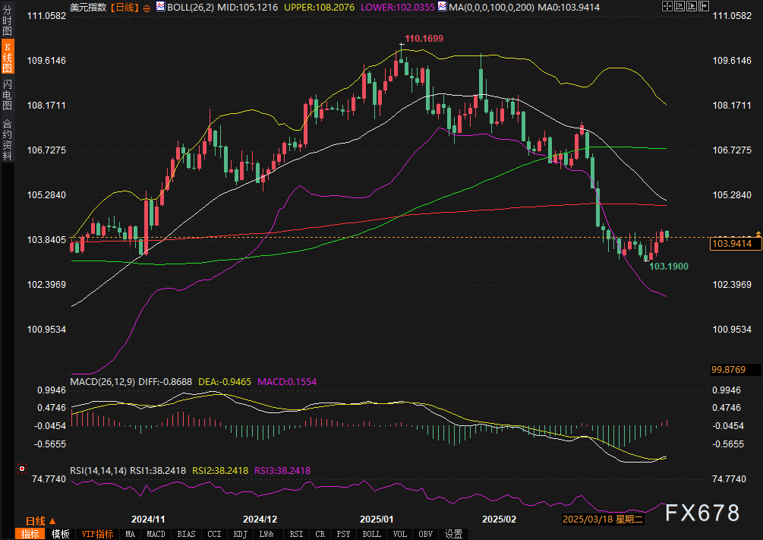The height and width of the screenshot is (540, 763).
Task: Switch to the 模板 tab
Action: [x=61, y=534]
